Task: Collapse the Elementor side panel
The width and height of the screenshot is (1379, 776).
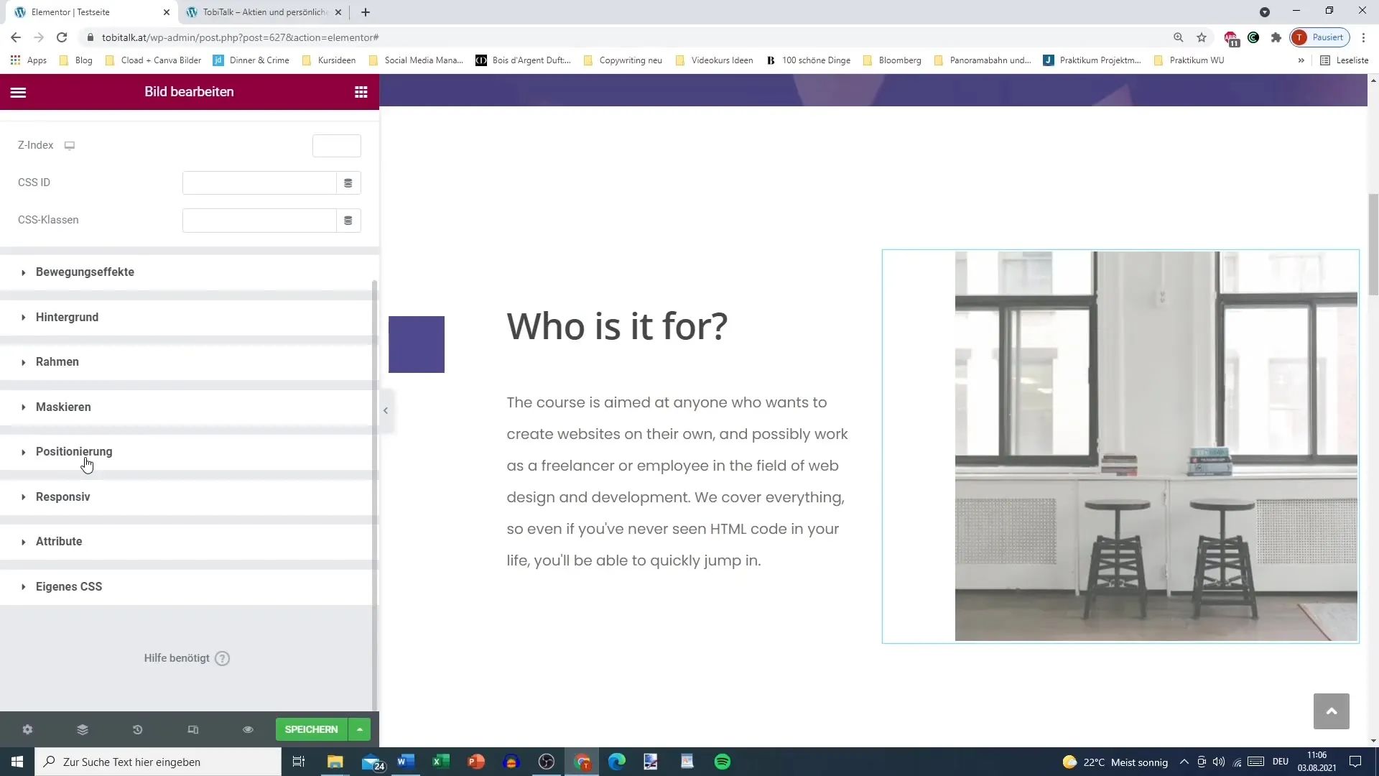Action: (386, 410)
